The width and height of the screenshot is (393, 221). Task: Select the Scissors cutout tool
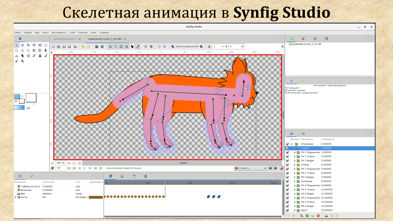(x=17, y=56)
